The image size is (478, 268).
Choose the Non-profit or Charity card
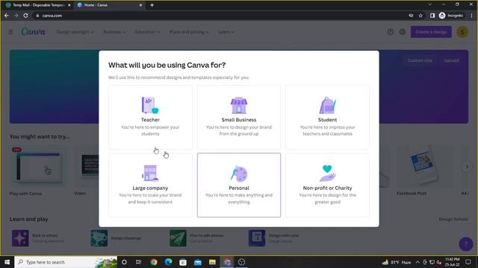point(327,185)
